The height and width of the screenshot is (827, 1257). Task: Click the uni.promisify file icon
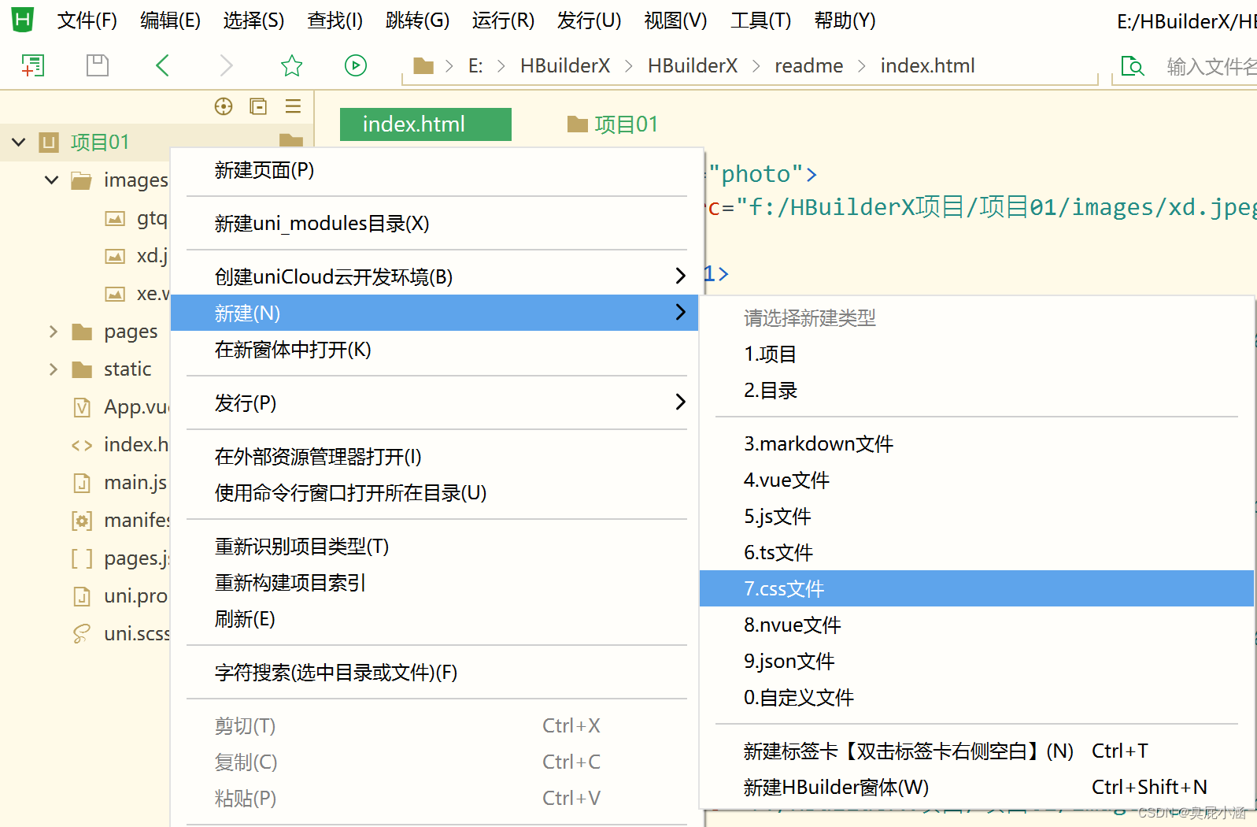82,596
